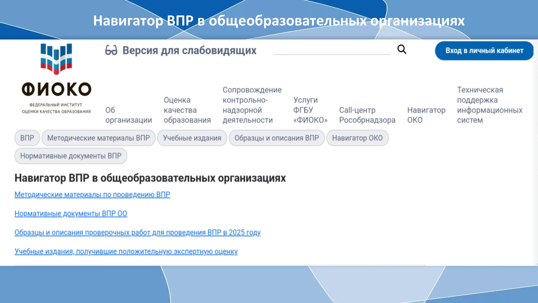
Task: Click heading Навигатор ВПР в общеобразовательных организациях
Action: pyautogui.click(x=150, y=178)
